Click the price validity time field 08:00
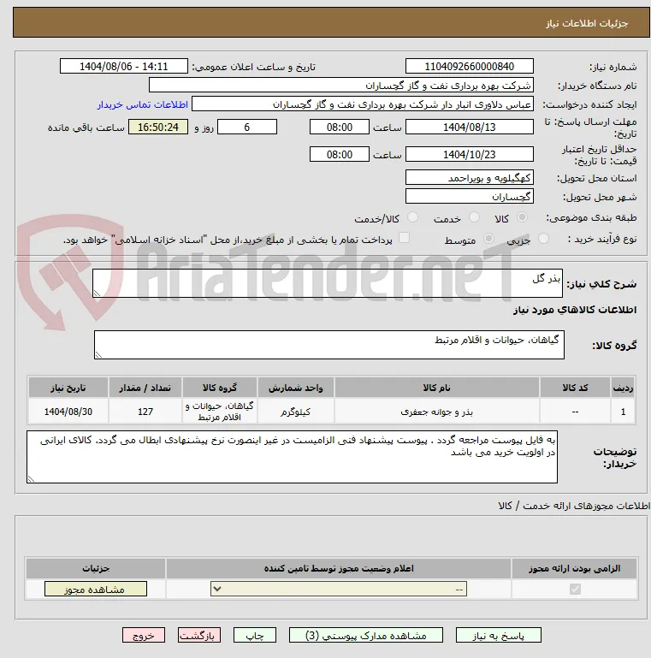Image resolution: width=651 pixels, height=658 pixels. click(x=340, y=154)
